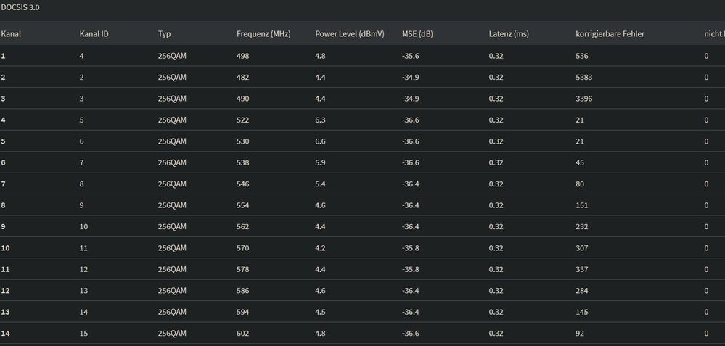
Task: Click the Latenz (ms) column header
Action: pyautogui.click(x=509, y=33)
